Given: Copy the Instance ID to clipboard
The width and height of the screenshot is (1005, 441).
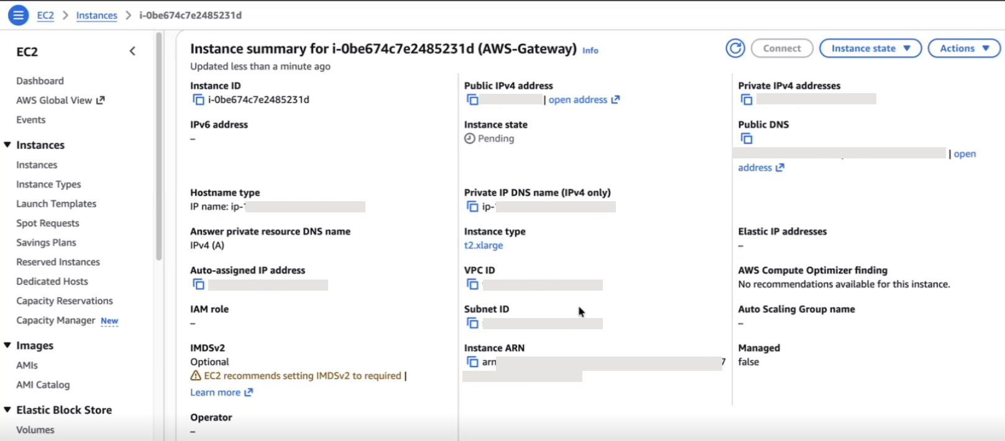Looking at the screenshot, I should (198, 100).
